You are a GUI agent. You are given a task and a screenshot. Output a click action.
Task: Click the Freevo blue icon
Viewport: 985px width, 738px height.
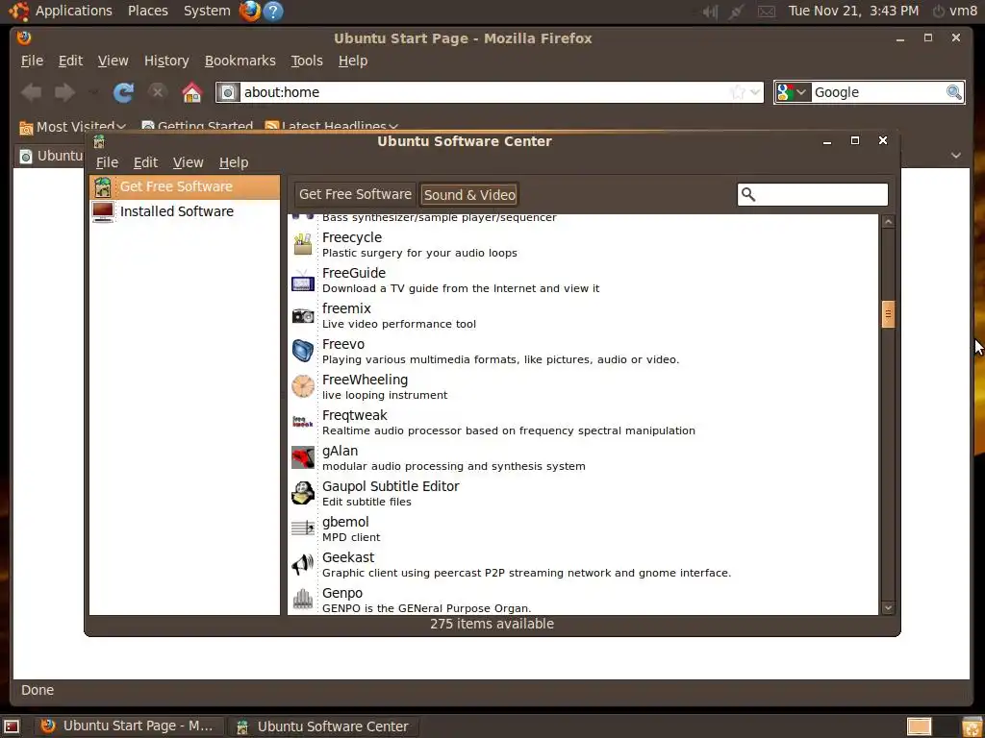(x=303, y=352)
